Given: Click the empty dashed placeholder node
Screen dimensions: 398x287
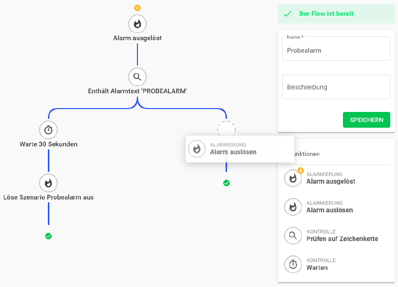Looking at the screenshot, I should [x=227, y=129].
